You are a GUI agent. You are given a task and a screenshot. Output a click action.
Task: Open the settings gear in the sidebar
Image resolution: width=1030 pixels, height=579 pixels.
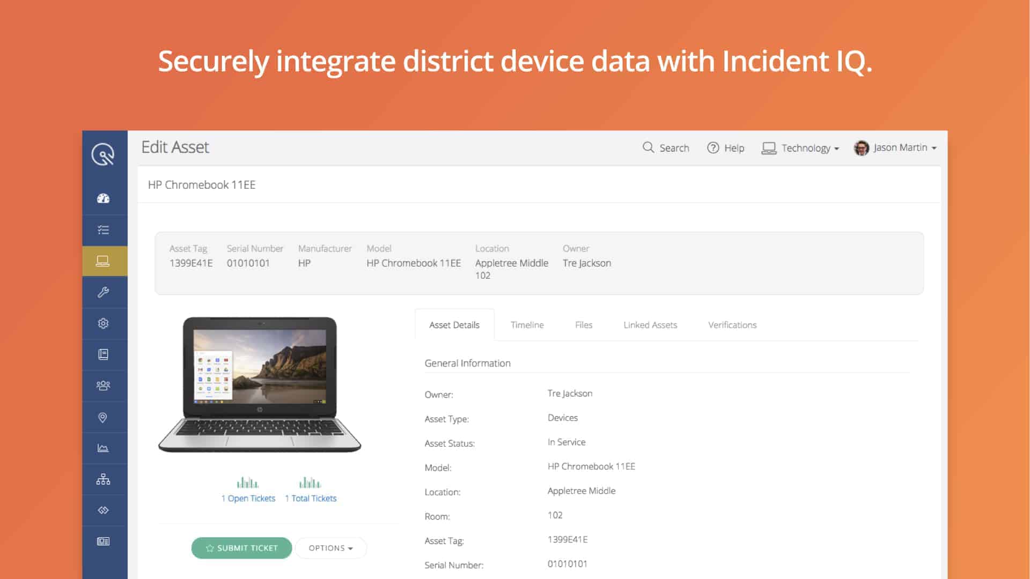click(103, 323)
